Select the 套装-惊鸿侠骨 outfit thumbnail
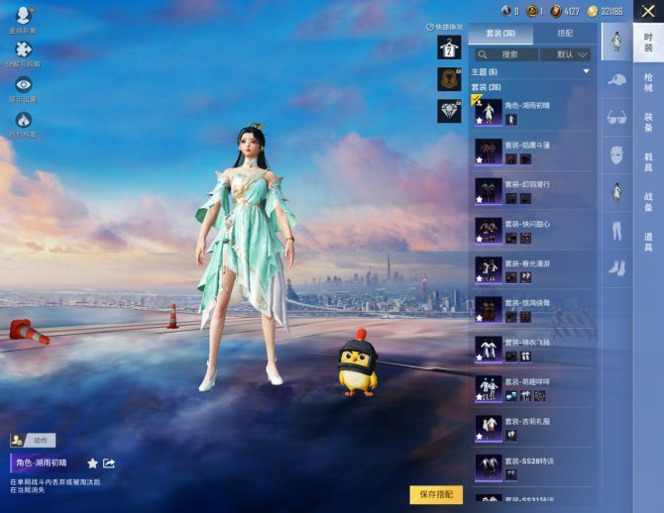Viewport: 664px width, 513px height. click(489, 310)
